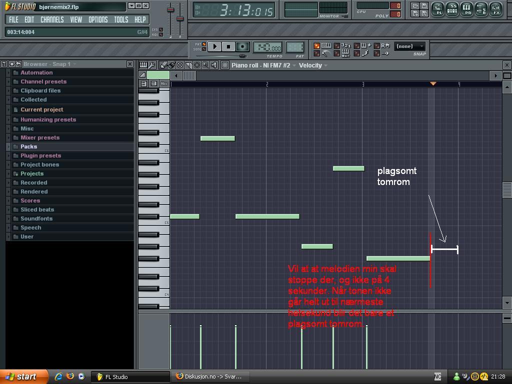Open the HELP menu
This screenshot has height=384, width=512.
click(x=140, y=19)
